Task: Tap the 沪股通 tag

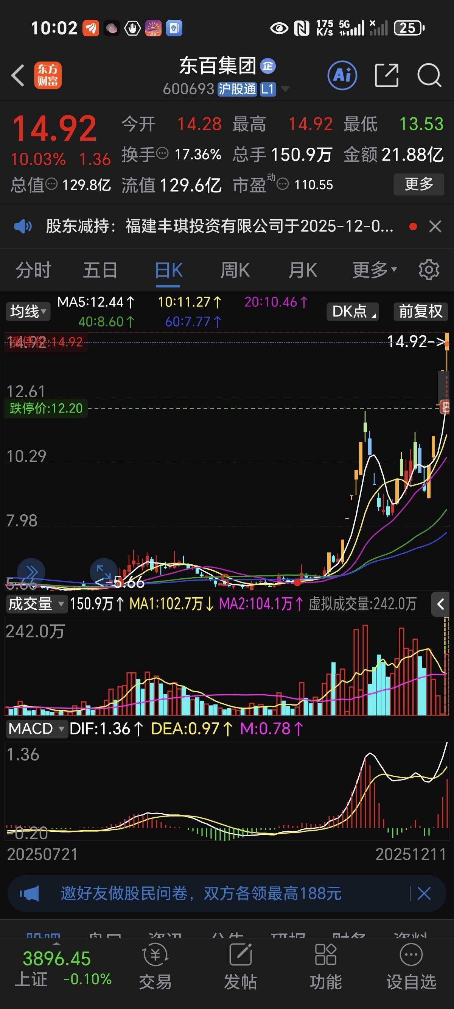Action: click(237, 89)
